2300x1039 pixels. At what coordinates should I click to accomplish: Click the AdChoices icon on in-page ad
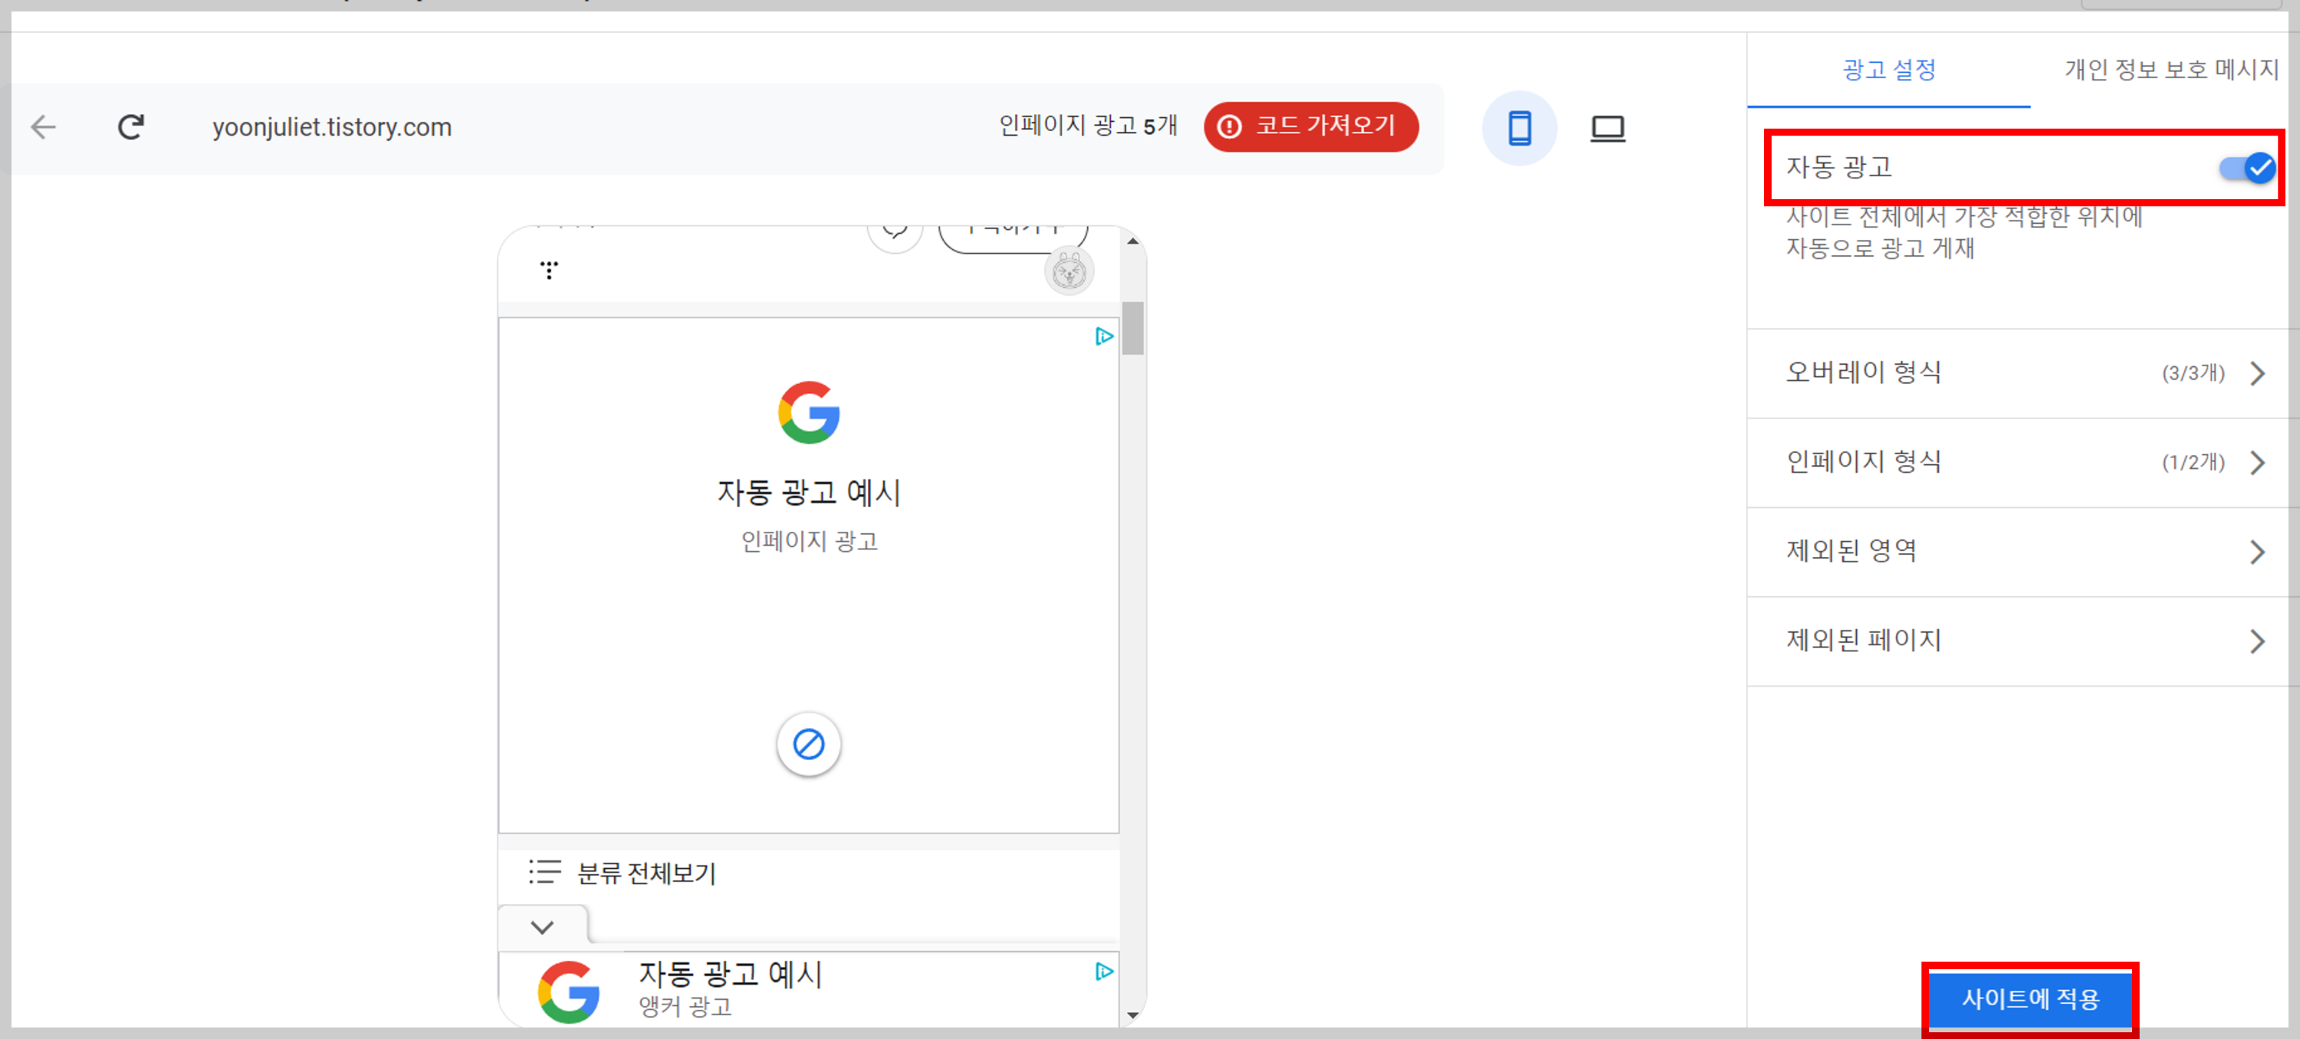click(x=1103, y=336)
